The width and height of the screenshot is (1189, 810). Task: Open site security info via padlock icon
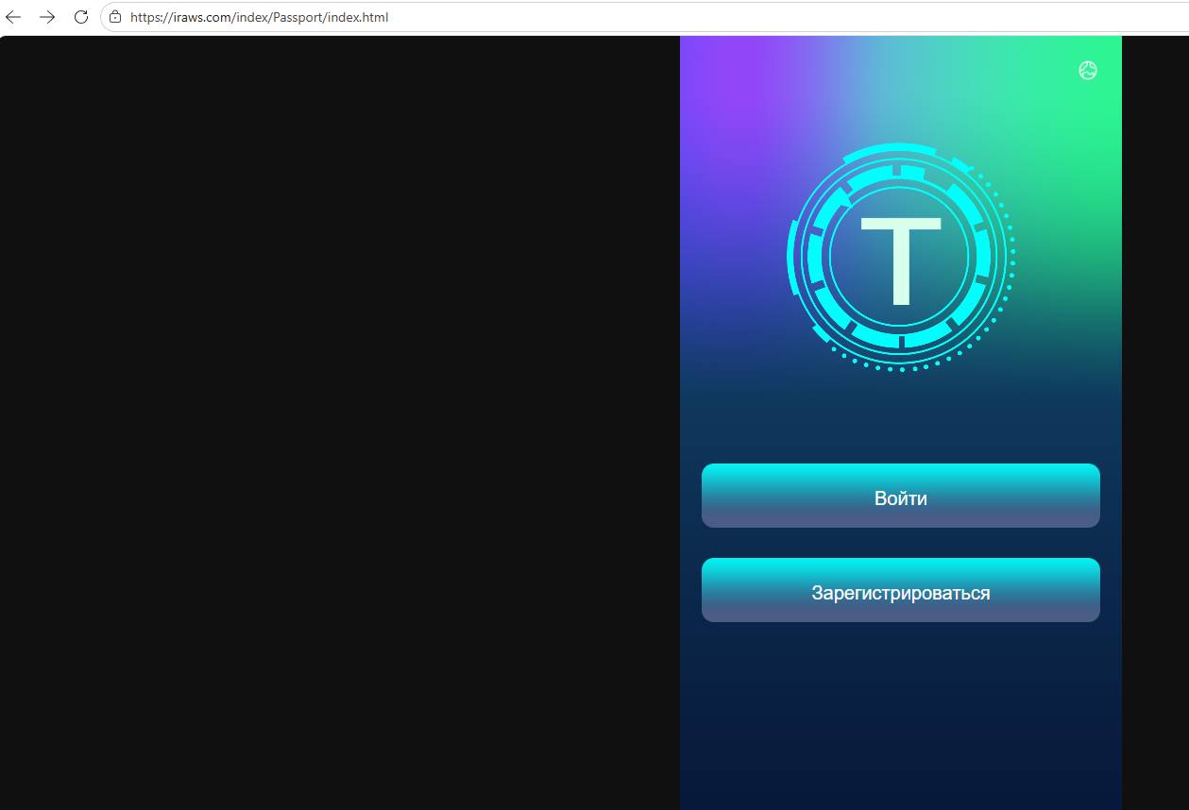click(x=115, y=17)
